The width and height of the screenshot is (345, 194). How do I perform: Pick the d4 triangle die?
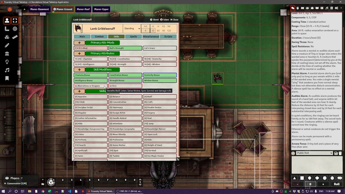(295, 178)
